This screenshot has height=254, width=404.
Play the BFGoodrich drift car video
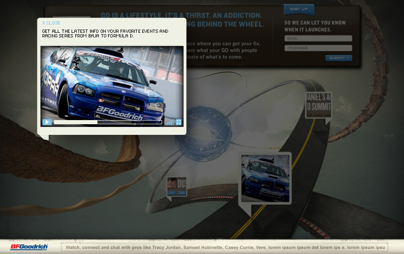[x=47, y=122]
